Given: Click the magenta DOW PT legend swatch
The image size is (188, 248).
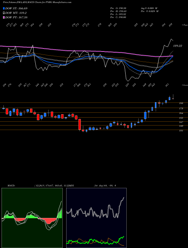Looking at the screenshot, I should (x=4, y=17).
